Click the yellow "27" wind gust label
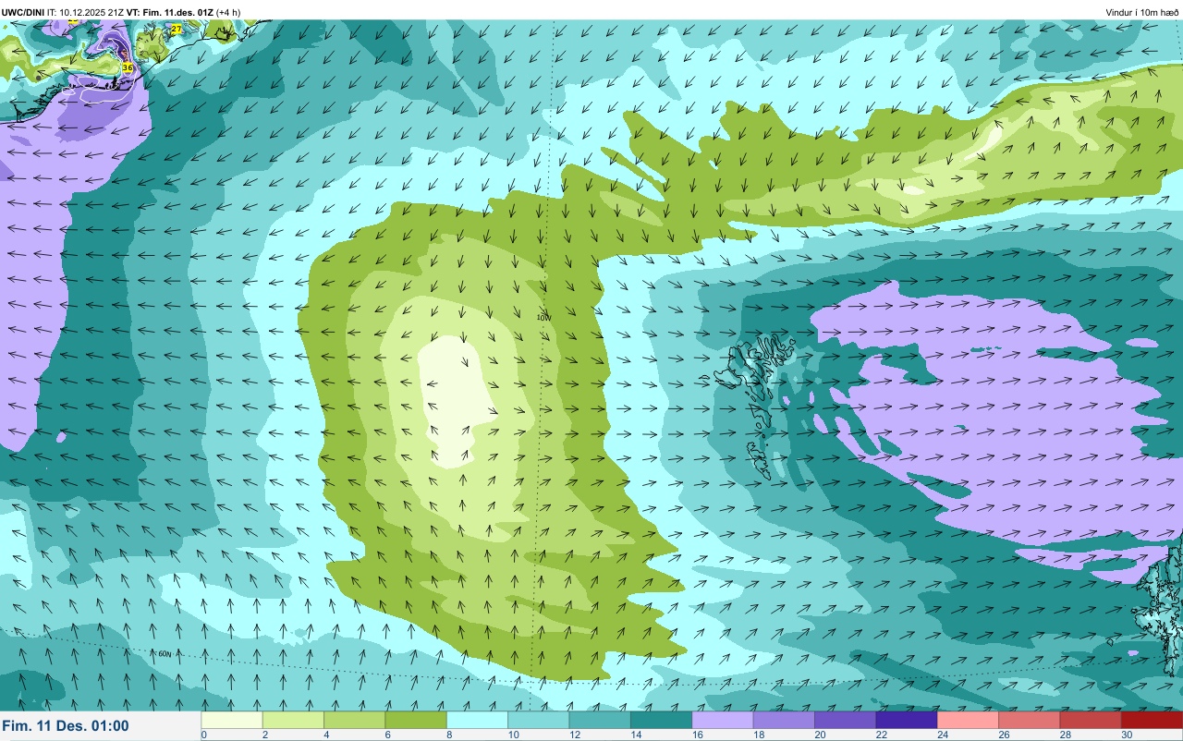The height and width of the screenshot is (741, 1183). [x=176, y=30]
